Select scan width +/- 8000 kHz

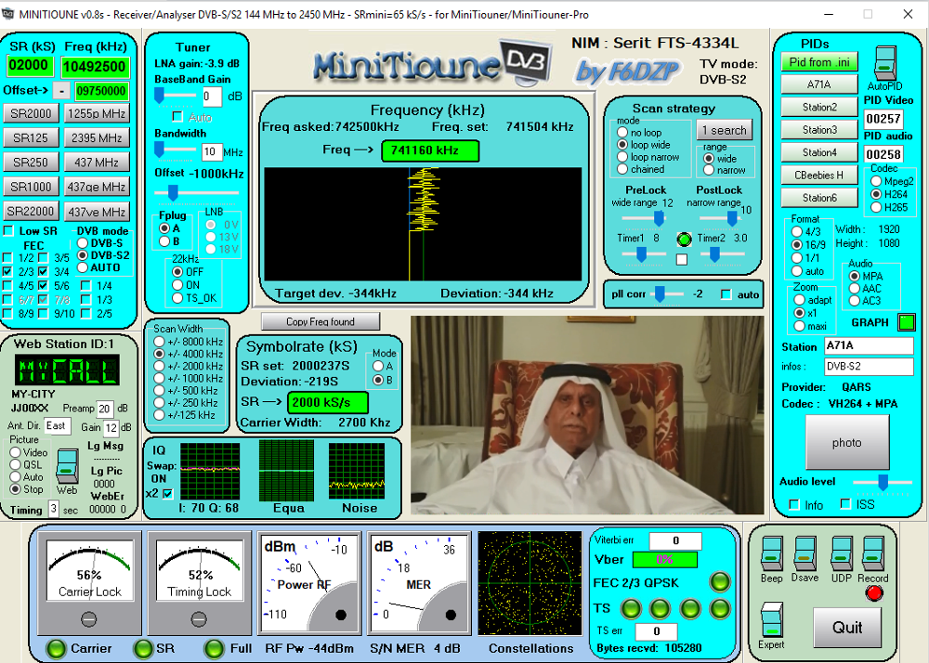[x=159, y=342]
